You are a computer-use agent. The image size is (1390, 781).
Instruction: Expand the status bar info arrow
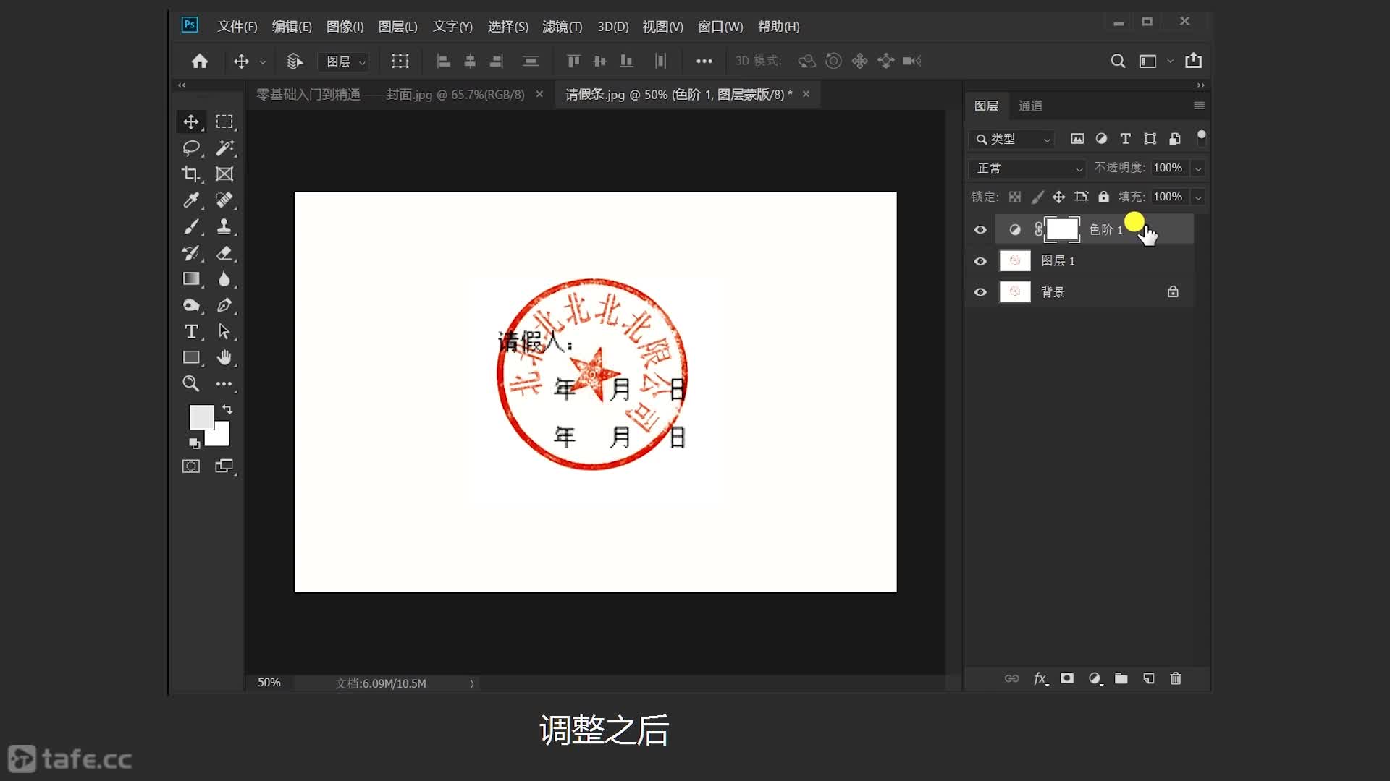(x=471, y=683)
